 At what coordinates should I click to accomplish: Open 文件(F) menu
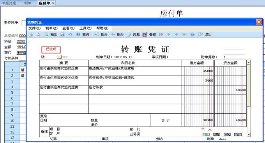(x=34, y=28)
